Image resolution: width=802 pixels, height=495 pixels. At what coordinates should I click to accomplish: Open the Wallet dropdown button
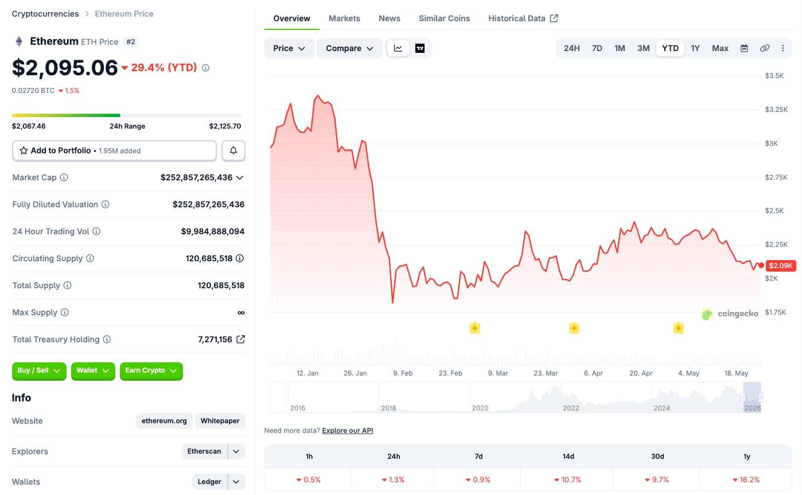click(93, 371)
